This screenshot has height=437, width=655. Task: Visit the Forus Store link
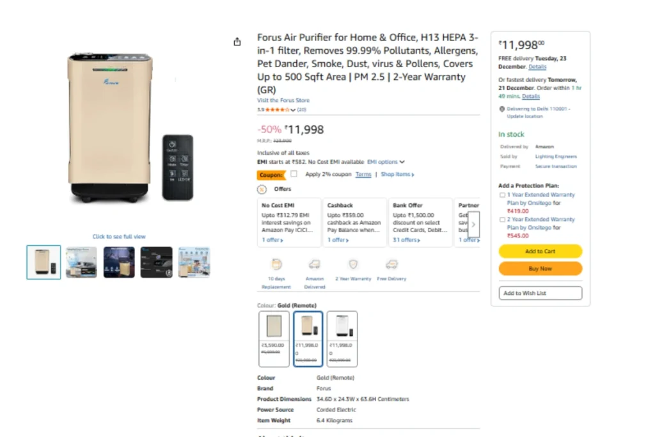pyautogui.click(x=283, y=100)
